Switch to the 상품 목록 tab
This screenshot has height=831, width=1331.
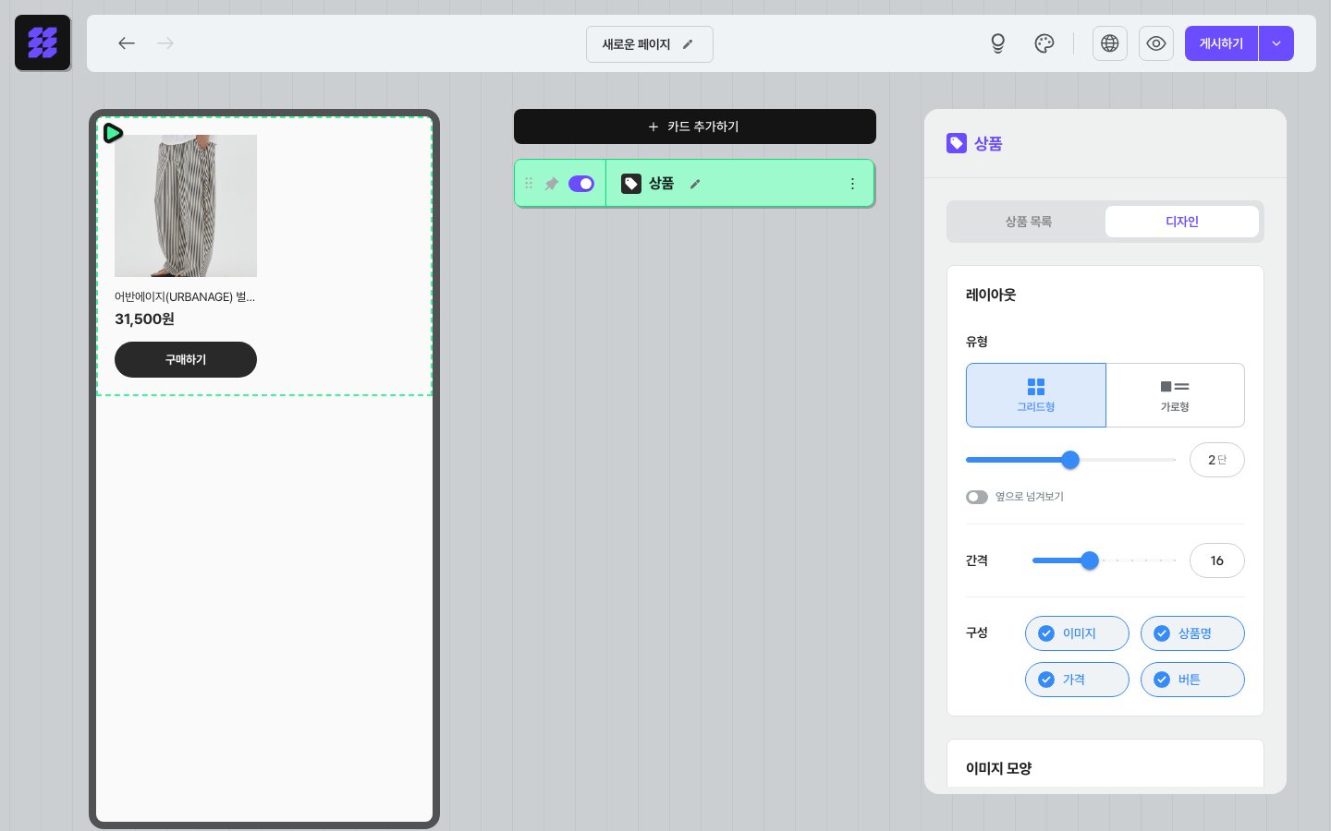point(1028,222)
